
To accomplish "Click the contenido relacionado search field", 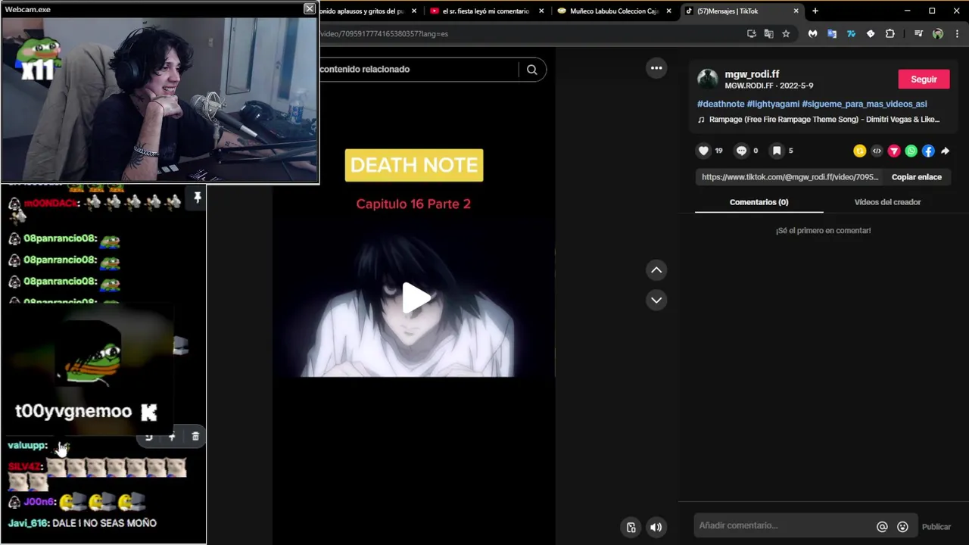I will (419, 70).
